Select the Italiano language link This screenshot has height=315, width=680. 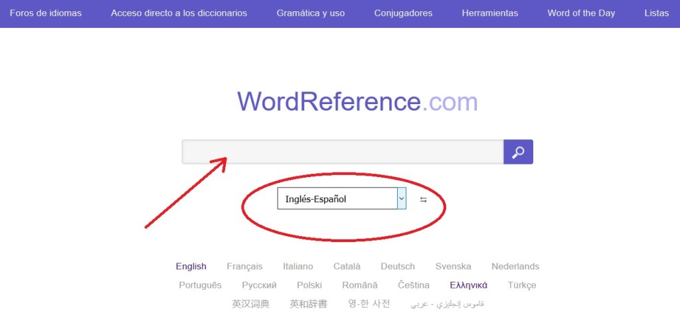pyautogui.click(x=297, y=267)
